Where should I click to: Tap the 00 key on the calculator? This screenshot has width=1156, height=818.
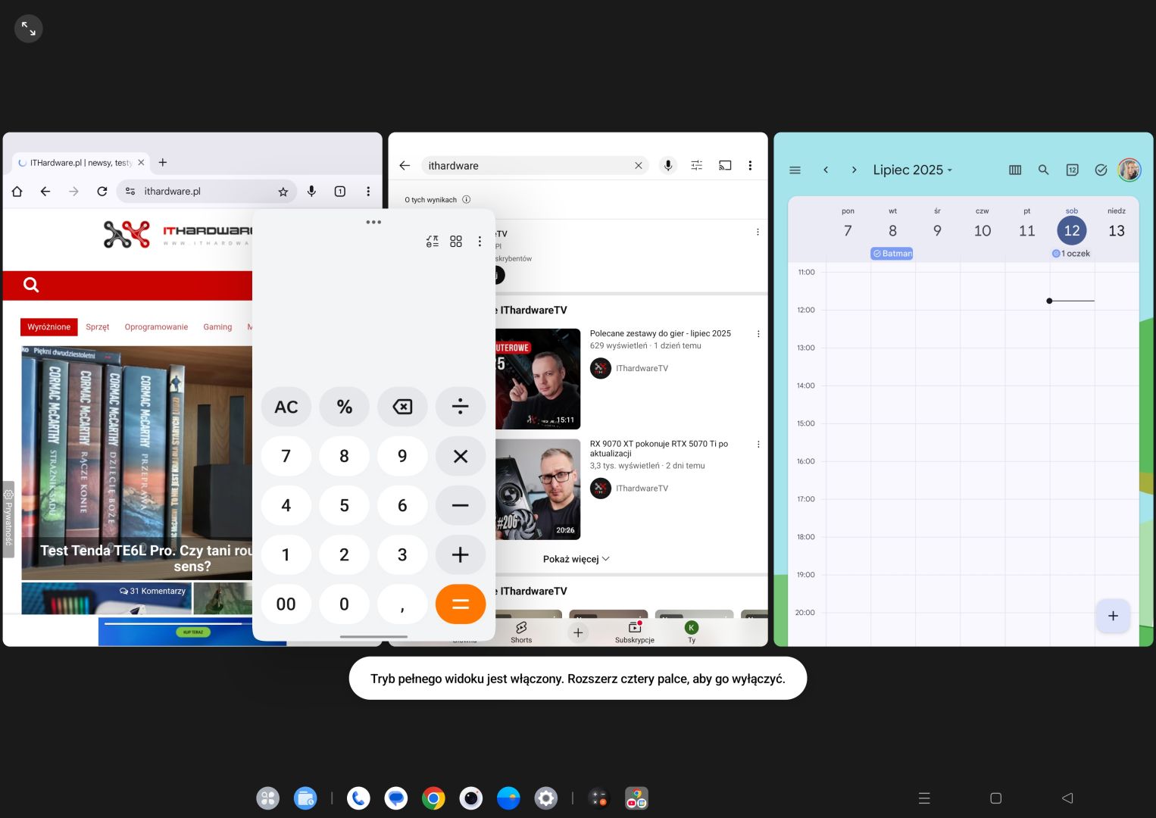(286, 604)
